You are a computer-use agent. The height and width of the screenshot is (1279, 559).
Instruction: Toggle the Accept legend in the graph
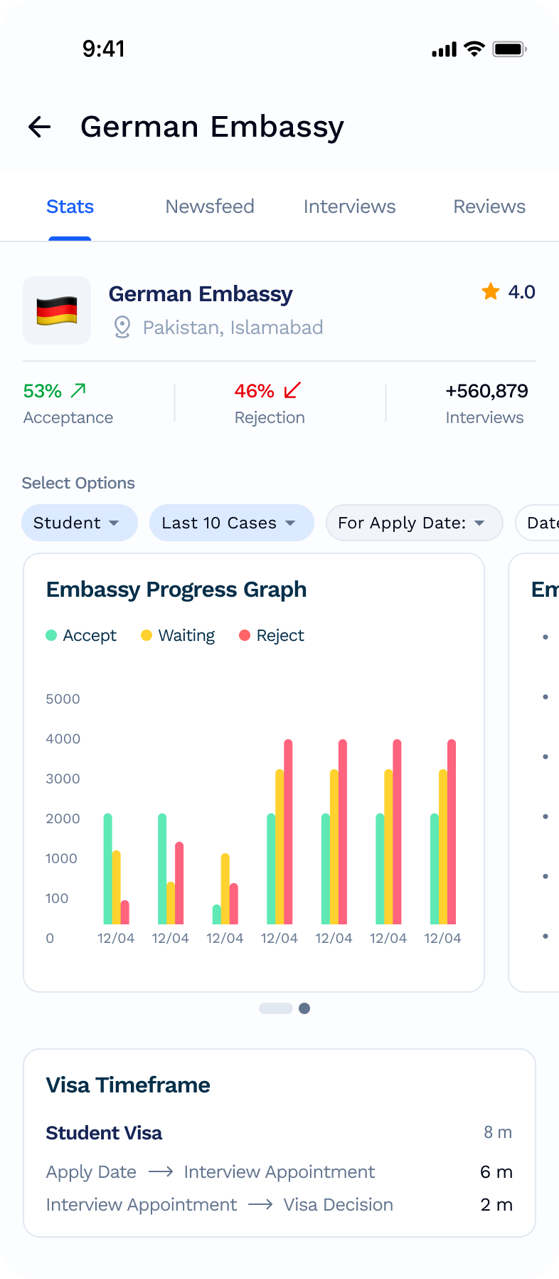click(80, 635)
